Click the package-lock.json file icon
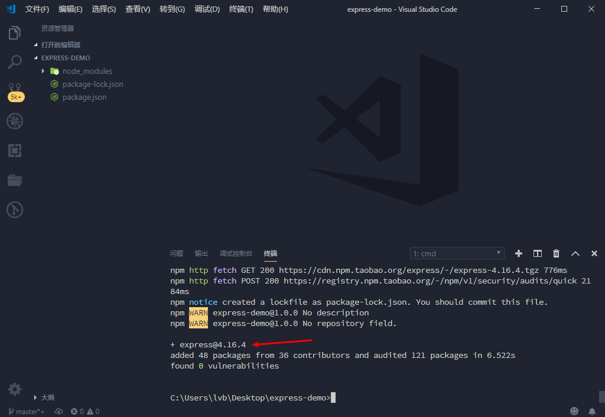Viewport: 605px width, 417px height. pyautogui.click(x=54, y=84)
